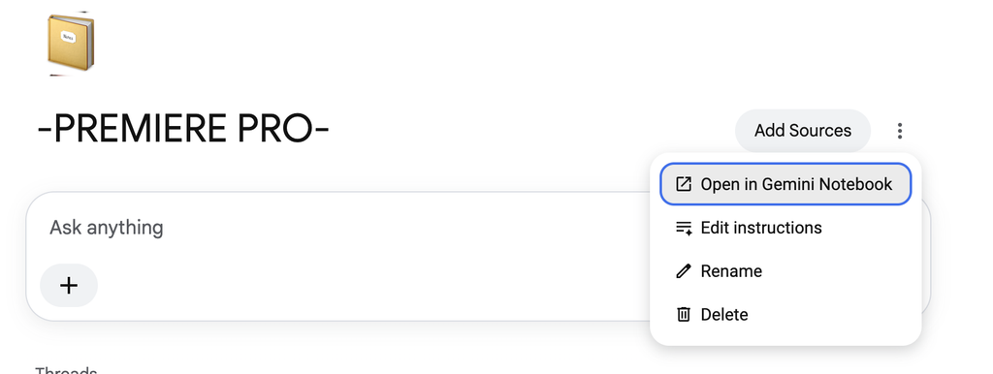The width and height of the screenshot is (993, 374).
Task: Click the -PREMIERE PRO- notebook title
Action: pos(183,129)
